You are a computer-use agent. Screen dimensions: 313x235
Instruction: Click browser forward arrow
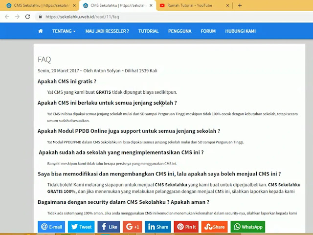tap(18, 17)
